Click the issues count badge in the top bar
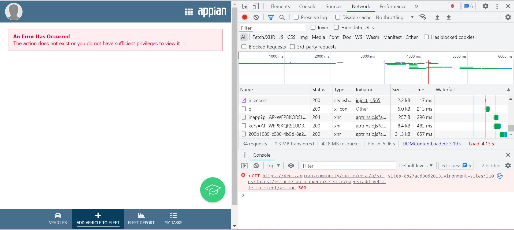 [x=469, y=6]
